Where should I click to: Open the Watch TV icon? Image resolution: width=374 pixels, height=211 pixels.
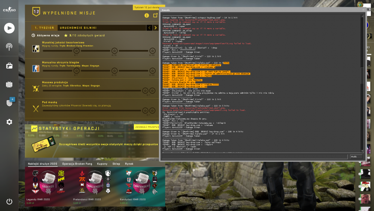9,84
